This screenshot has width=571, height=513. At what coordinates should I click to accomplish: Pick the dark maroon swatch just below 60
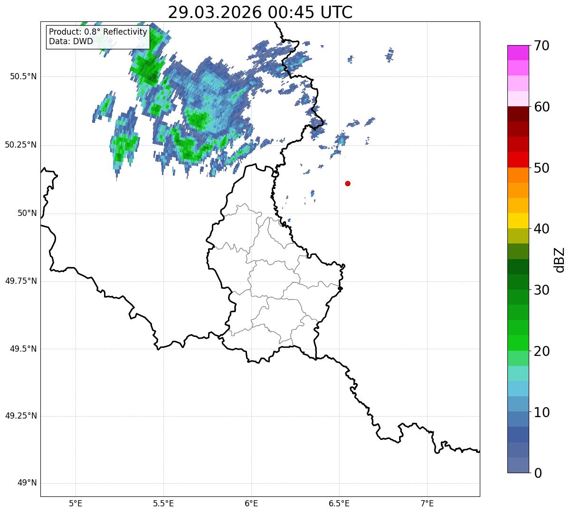518,114
